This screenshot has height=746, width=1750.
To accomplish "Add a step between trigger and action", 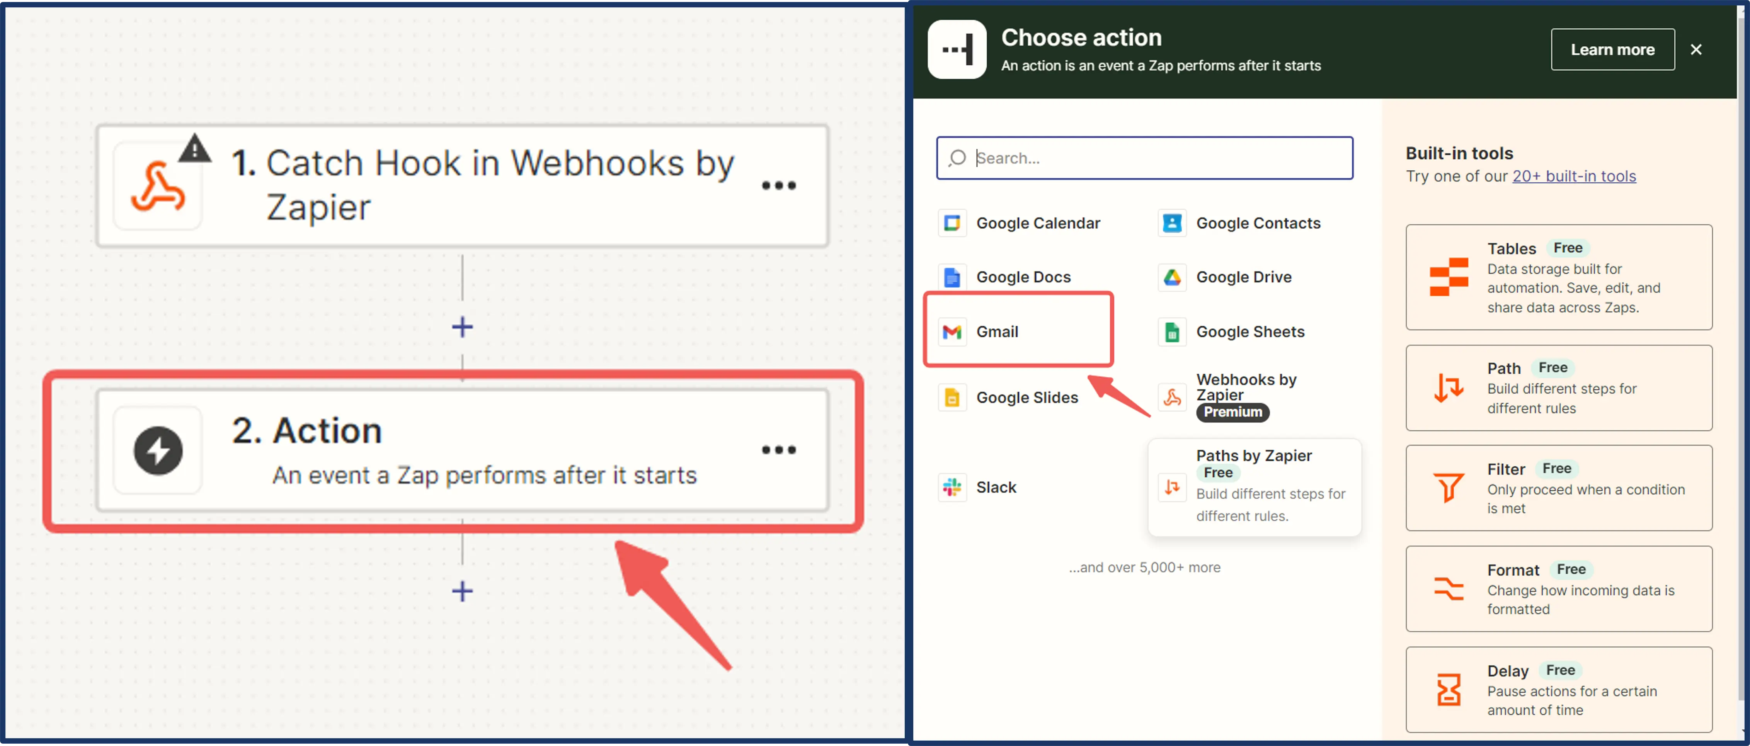I will coord(463,327).
